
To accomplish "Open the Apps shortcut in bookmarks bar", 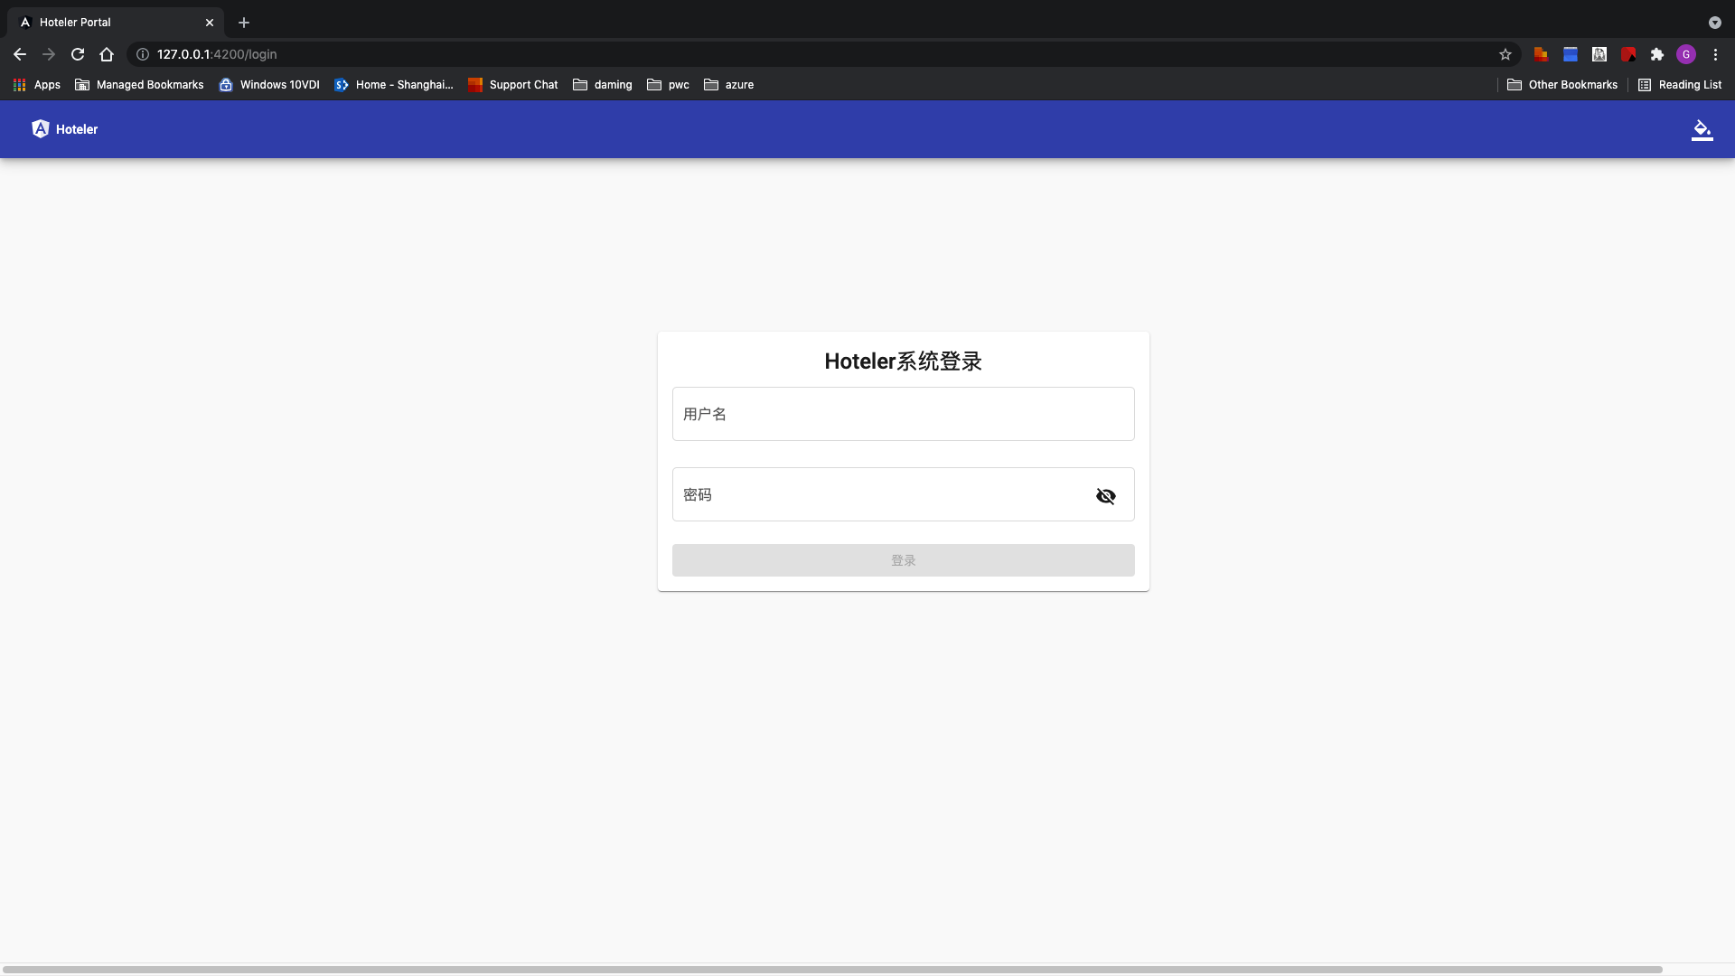I will pos(37,85).
